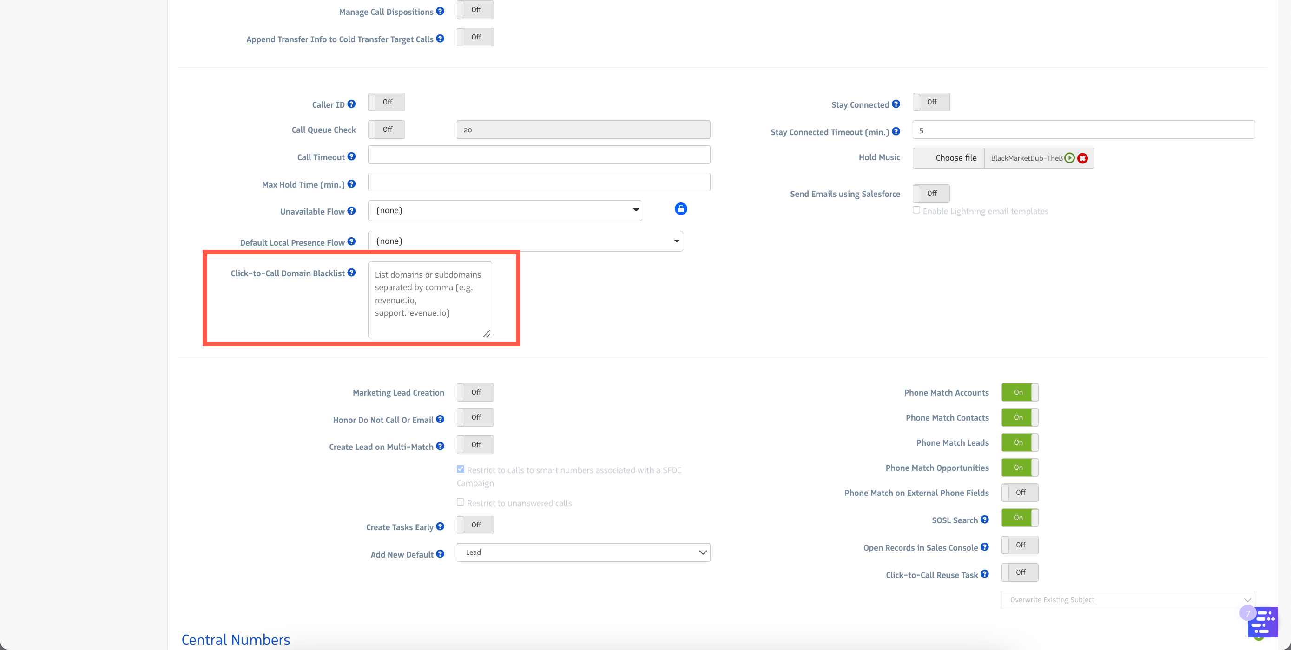Click Choose file for Hold Music
The width and height of the screenshot is (1291, 650).
click(948, 158)
